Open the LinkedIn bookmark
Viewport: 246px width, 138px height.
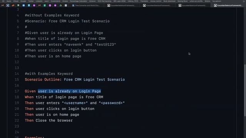coord(39,1)
